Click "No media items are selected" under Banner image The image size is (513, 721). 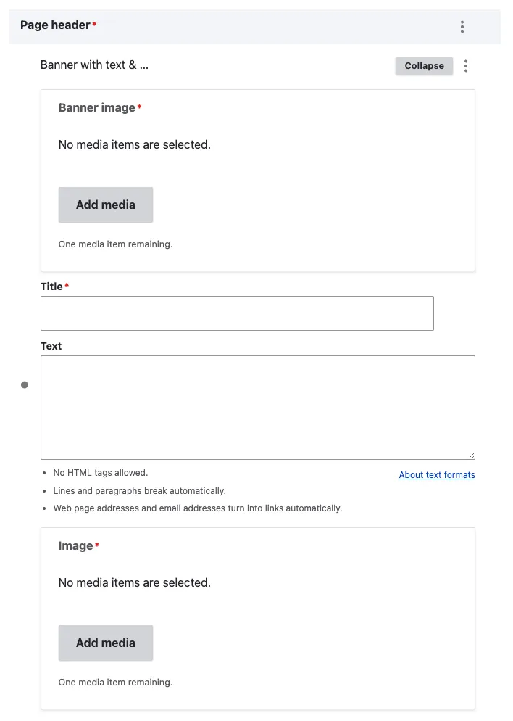coord(134,145)
